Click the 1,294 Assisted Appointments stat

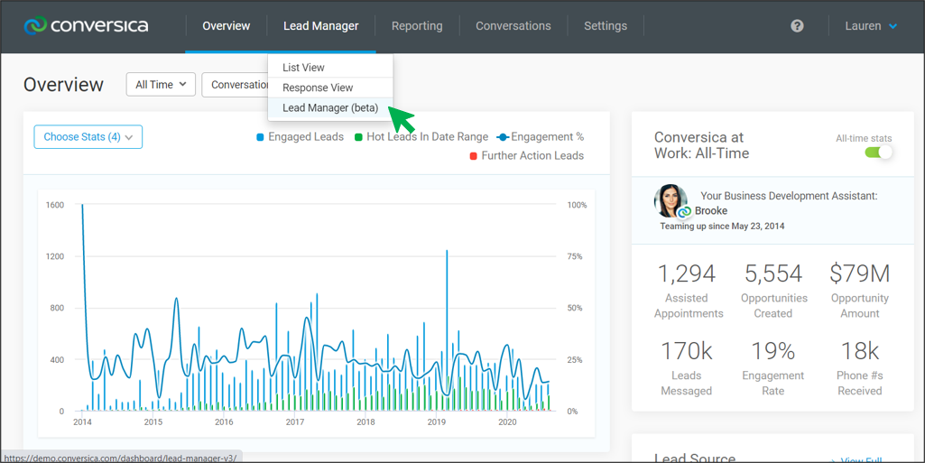[x=687, y=291]
